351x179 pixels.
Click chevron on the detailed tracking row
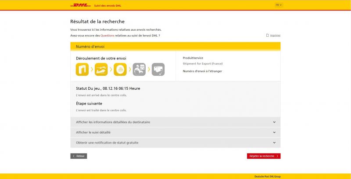[x=274, y=132]
